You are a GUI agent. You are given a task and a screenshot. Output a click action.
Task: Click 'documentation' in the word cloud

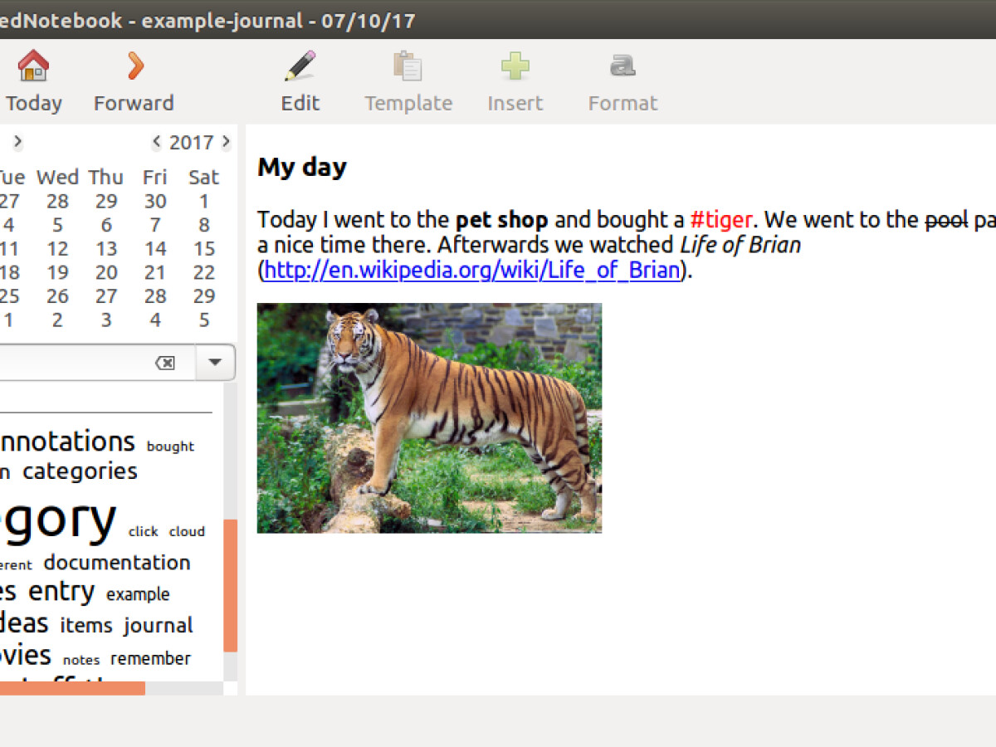point(117,563)
